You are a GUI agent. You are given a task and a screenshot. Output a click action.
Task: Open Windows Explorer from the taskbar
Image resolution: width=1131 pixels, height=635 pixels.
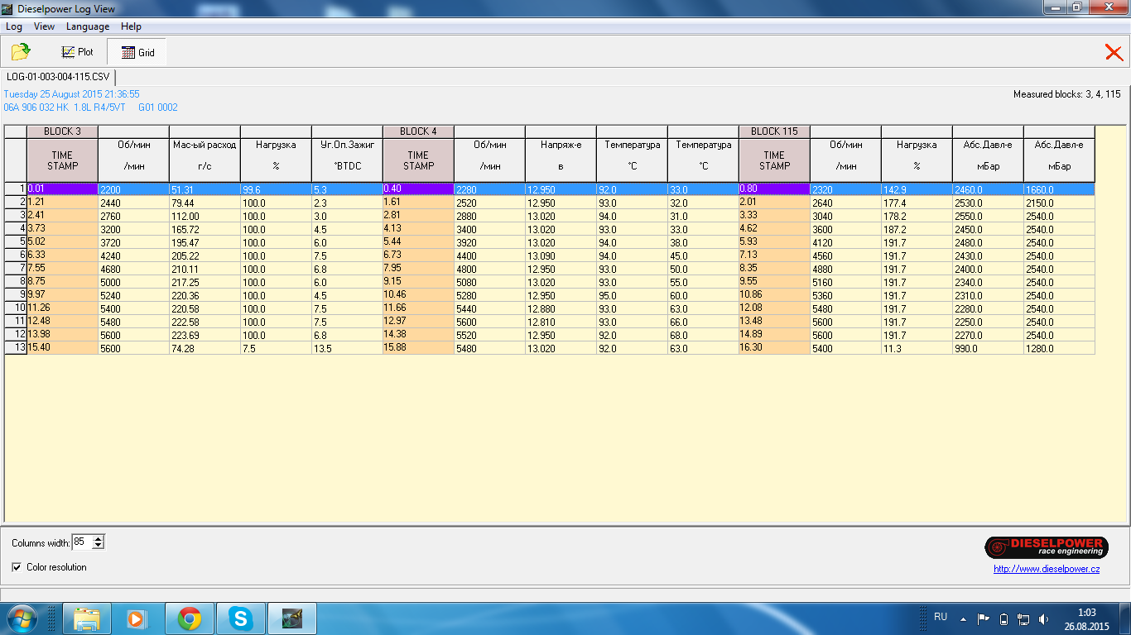[x=87, y=618]
